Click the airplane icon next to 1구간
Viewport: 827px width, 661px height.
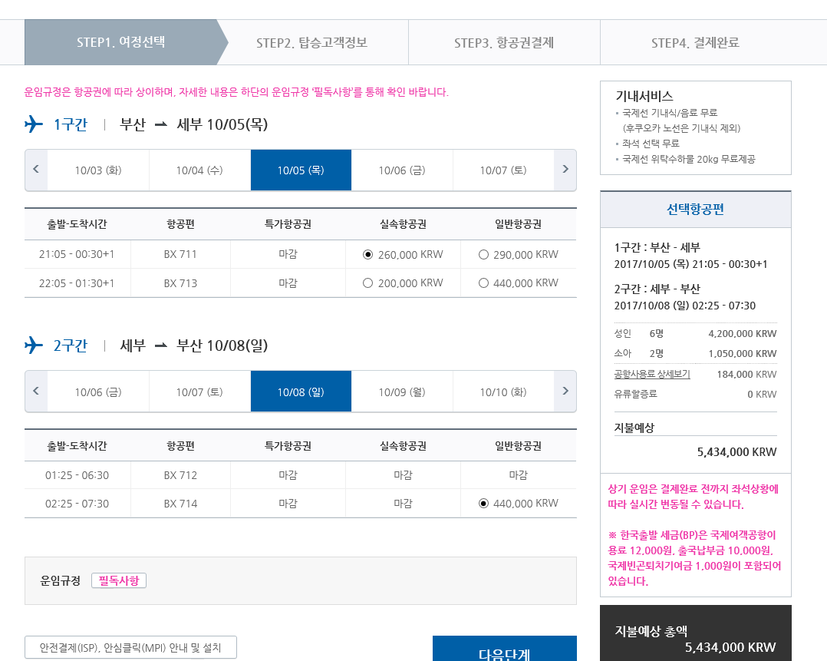coord(34,124)
